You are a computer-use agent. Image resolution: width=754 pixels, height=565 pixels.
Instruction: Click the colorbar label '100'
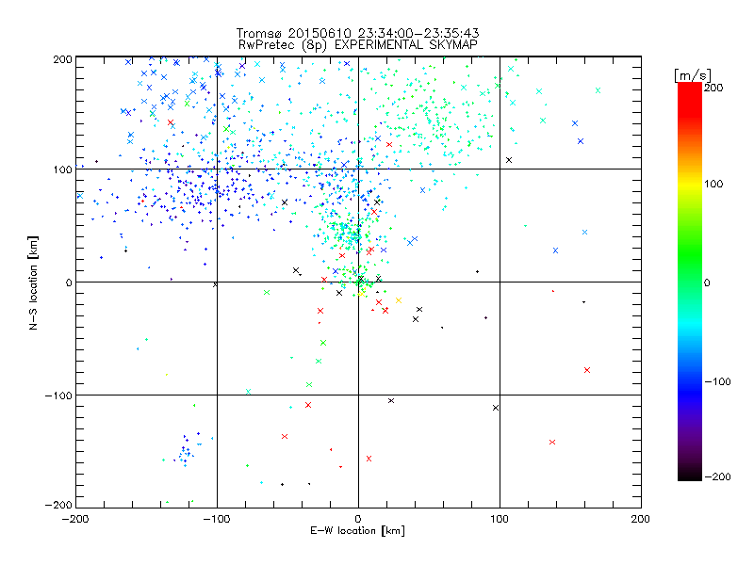(713, 184)
